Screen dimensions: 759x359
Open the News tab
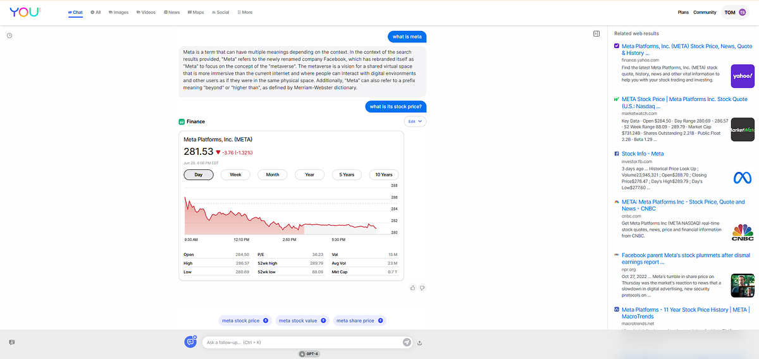(171, 12)
